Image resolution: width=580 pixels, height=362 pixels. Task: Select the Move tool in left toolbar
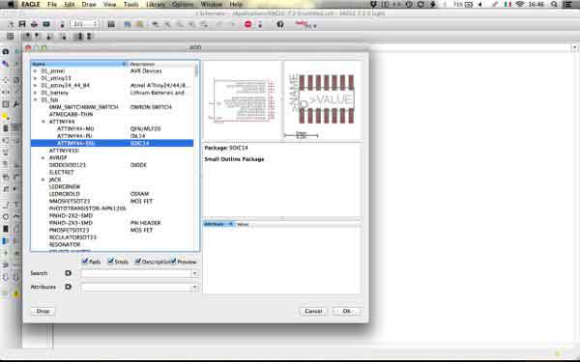[x=6, y=80]
